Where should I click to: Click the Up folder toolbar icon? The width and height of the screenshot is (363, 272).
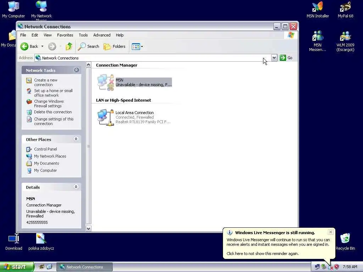point(69,46)
